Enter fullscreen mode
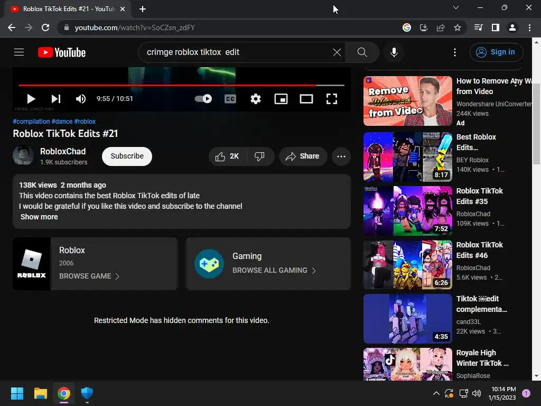541x406 pixels. (332, 99)
